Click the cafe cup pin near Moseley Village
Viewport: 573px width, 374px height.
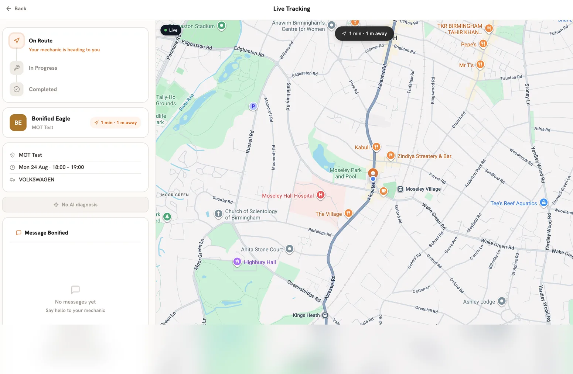[383, 191]
